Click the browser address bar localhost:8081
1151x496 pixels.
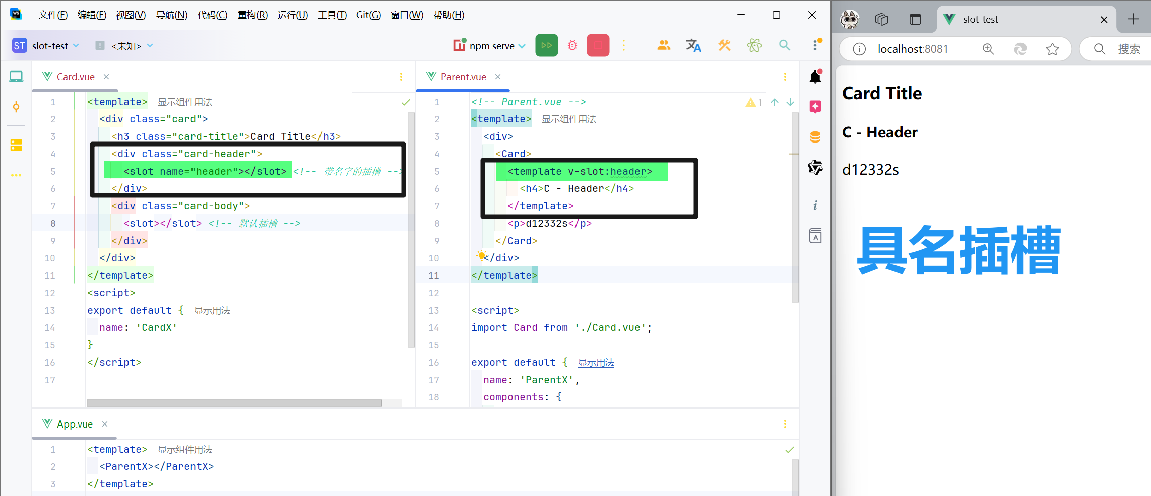[x=913, y=49]
